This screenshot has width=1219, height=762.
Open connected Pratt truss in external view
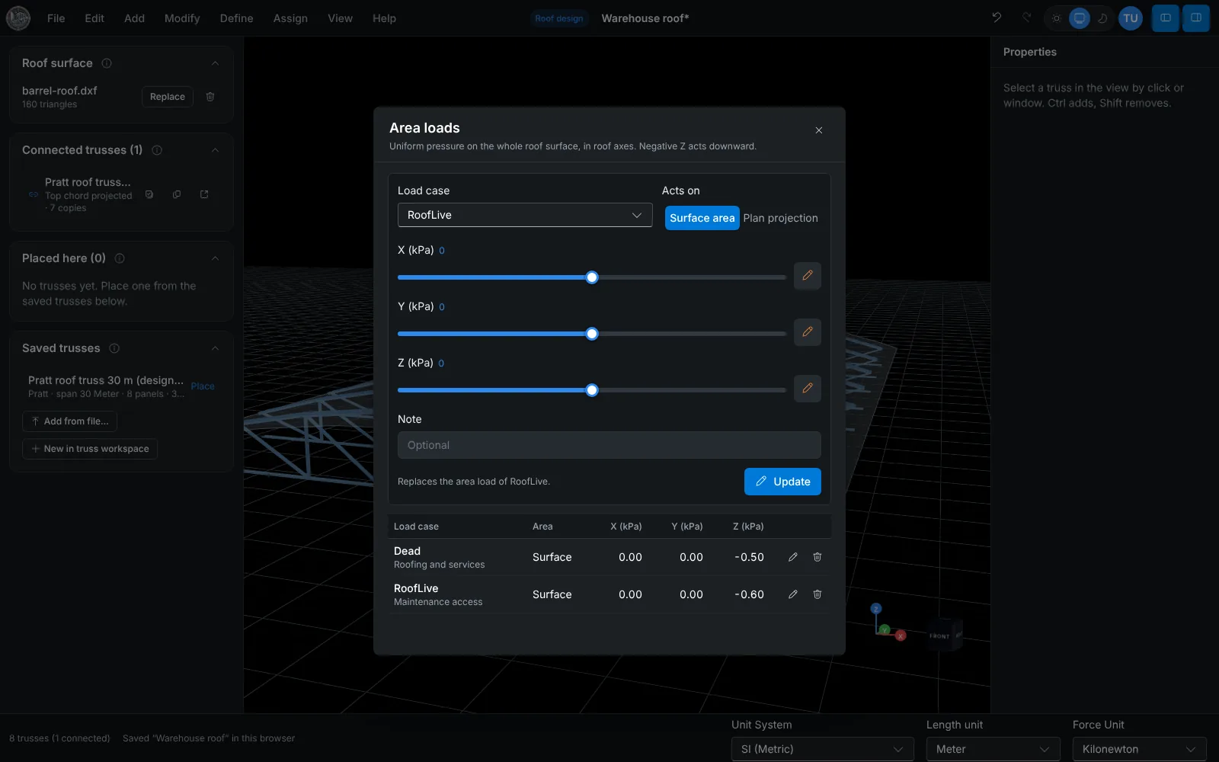(x=204, y=194)
